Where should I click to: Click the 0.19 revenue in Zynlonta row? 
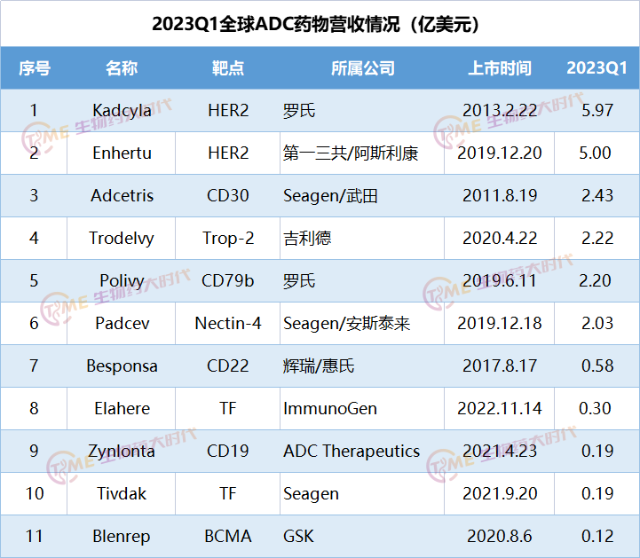point(597,452)
